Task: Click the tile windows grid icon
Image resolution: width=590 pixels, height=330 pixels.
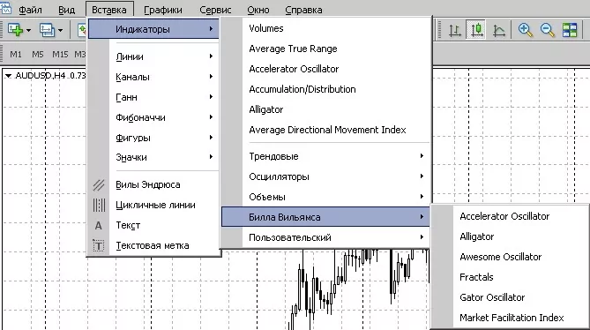Action: [x=570, y=30]
